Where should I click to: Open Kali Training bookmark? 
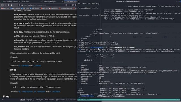(15, 8)
